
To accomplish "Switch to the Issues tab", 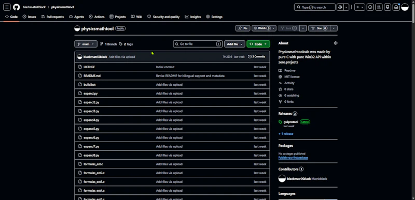I will (x=30, y=17).
